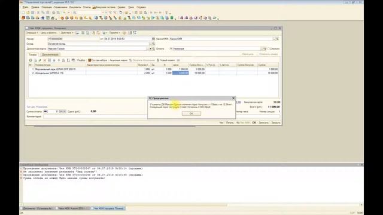Open the Справочники menu

(60, 7)
